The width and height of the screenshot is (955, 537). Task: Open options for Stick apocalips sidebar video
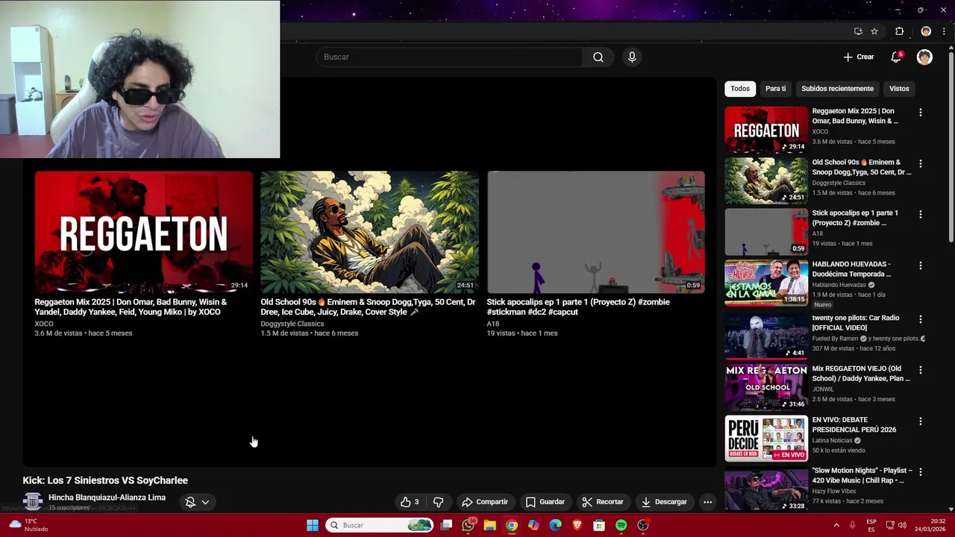tap(920, 214)
